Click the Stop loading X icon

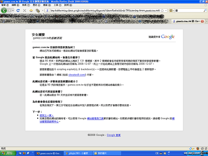(25, 10)
